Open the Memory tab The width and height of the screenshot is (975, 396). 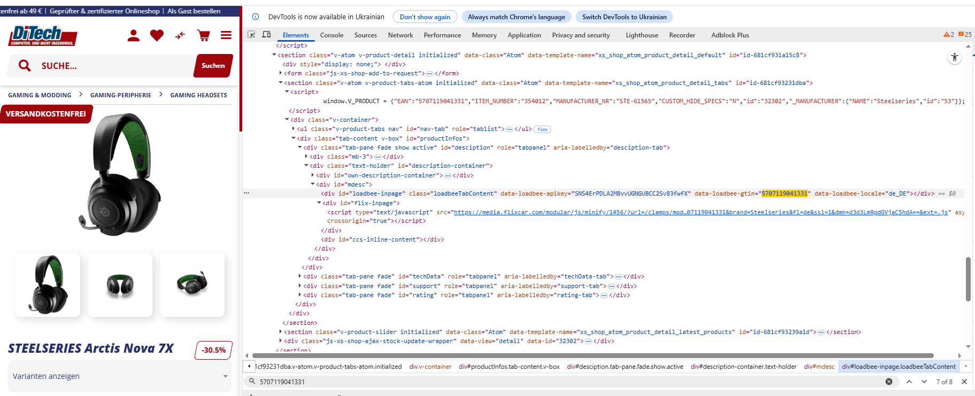484,35
